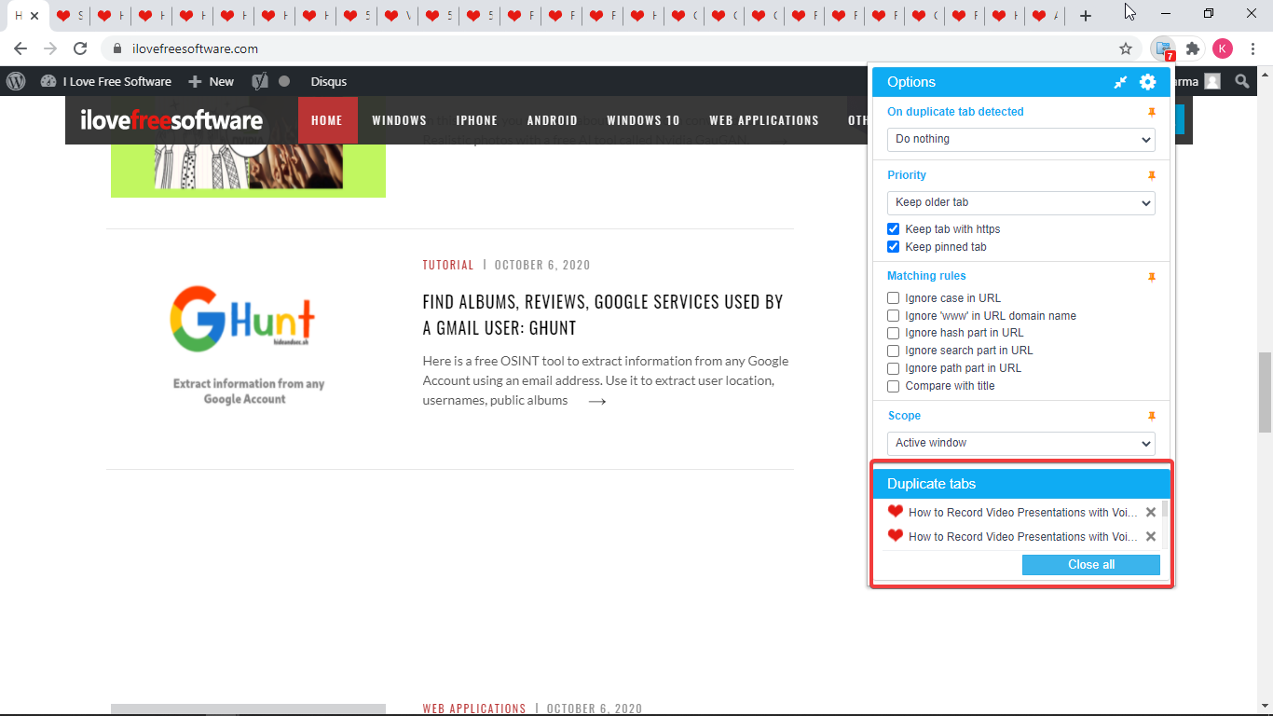Open the 'Do nothing' dropdown
Screen dimensions: 1273x716
pos(1021,139)
